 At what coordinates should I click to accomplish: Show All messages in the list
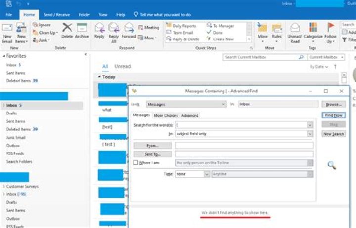(105, 66)
